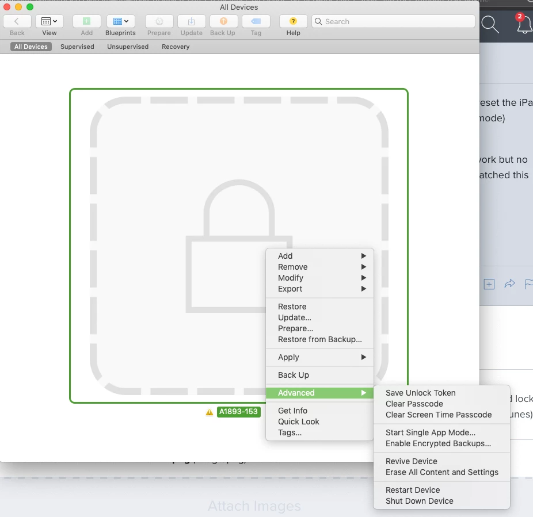Close the All Devices window
Image resolution: width=533 pixels, height=517 pixels.
[7, 7]
